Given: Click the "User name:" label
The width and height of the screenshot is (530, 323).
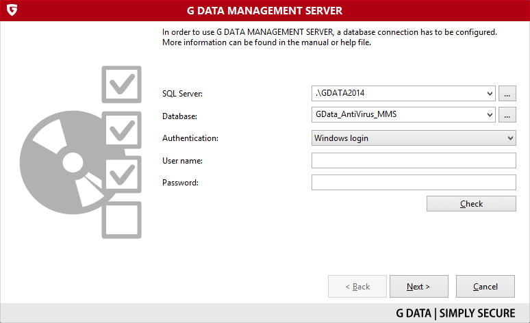Looking at the screenshot, I should pyautogui.click(x=182, y=161).
